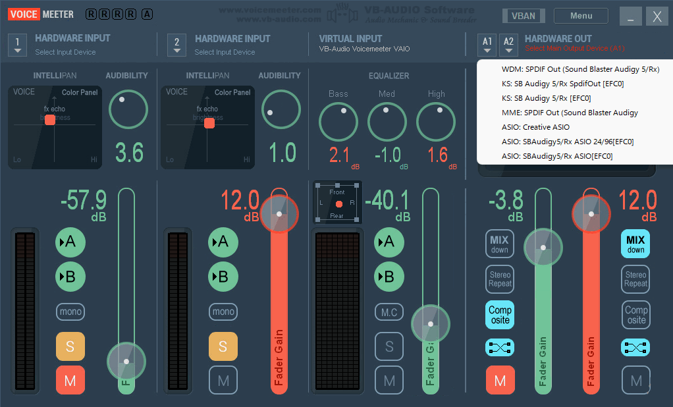Viewport: 673px width, 407px height.
Task: Toggle MIX down on A1 output
Action: pos(500,244)
